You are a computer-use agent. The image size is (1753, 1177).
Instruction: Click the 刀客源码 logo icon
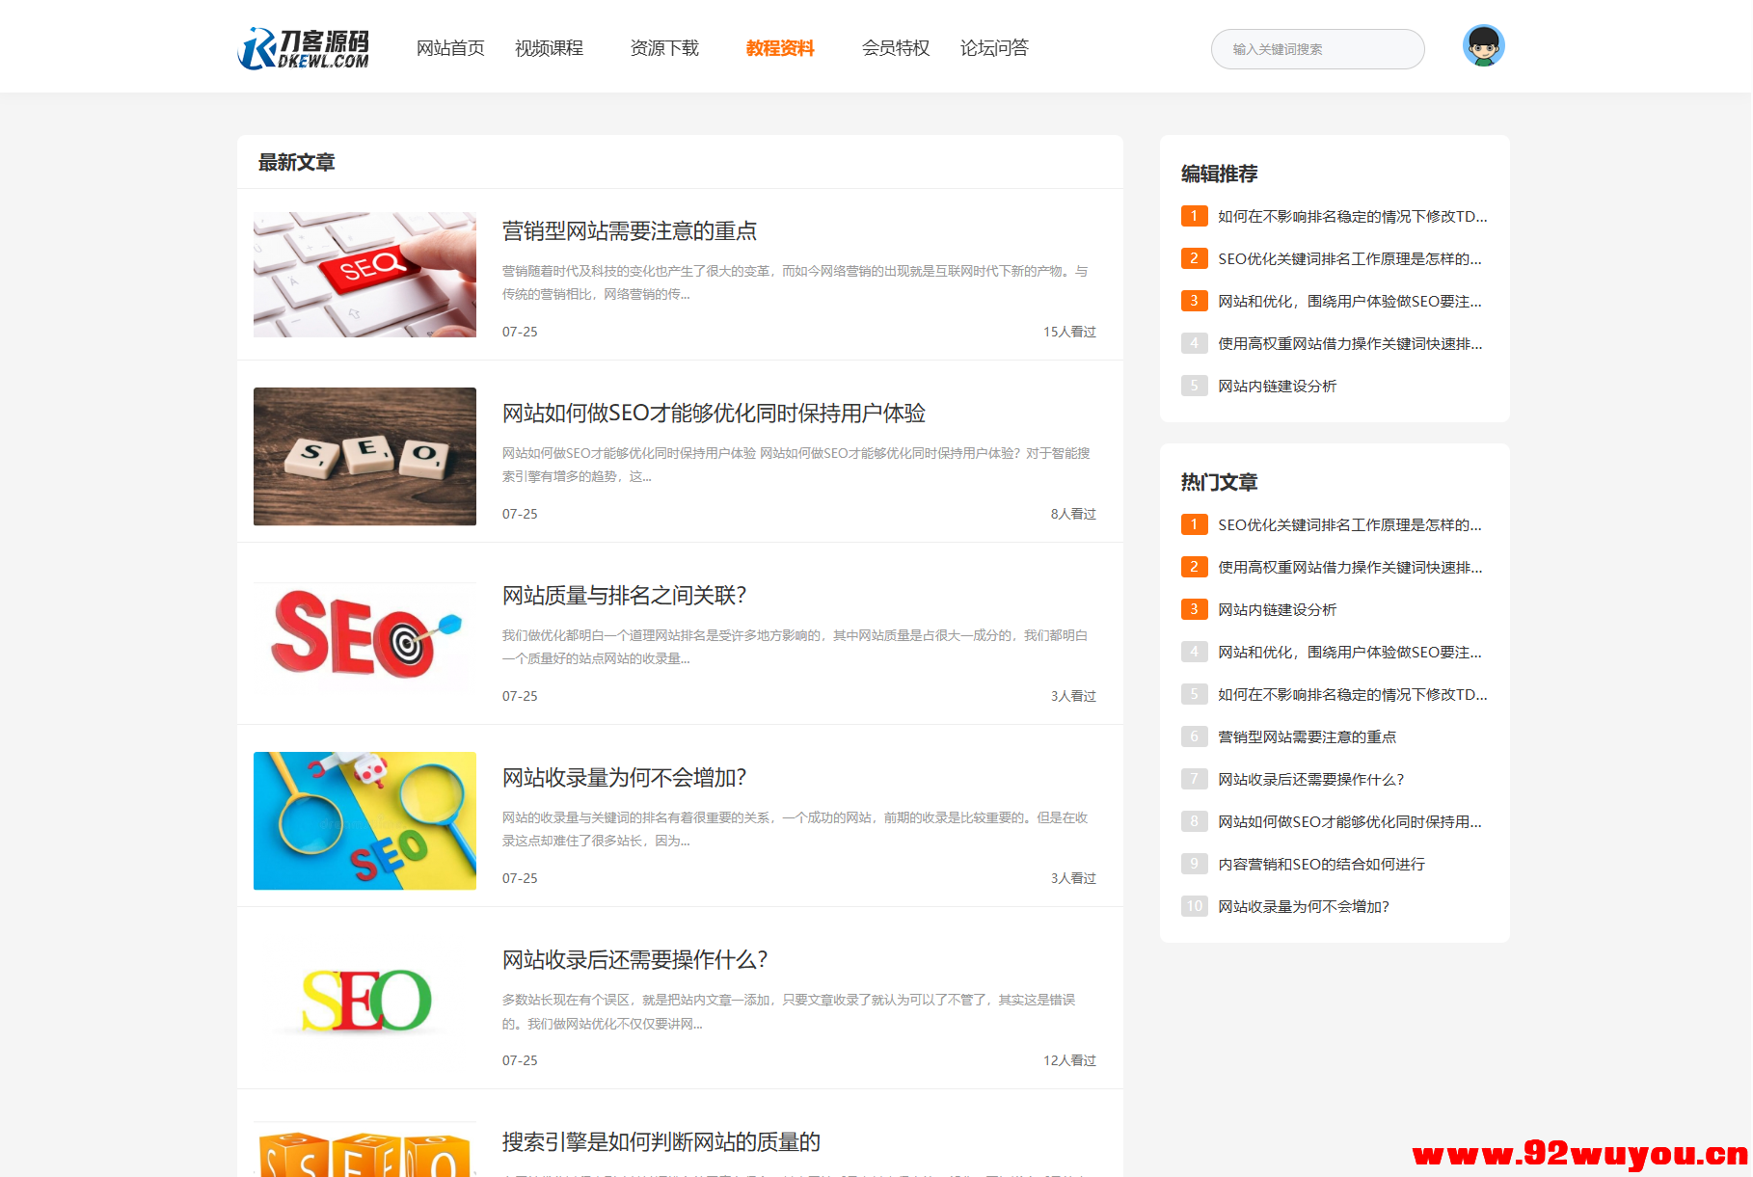coord(256,47)
